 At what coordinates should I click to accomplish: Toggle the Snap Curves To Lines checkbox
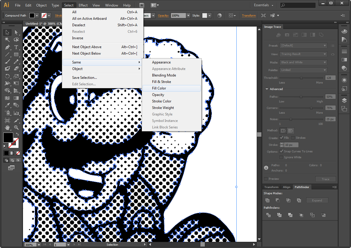point(281,151)
